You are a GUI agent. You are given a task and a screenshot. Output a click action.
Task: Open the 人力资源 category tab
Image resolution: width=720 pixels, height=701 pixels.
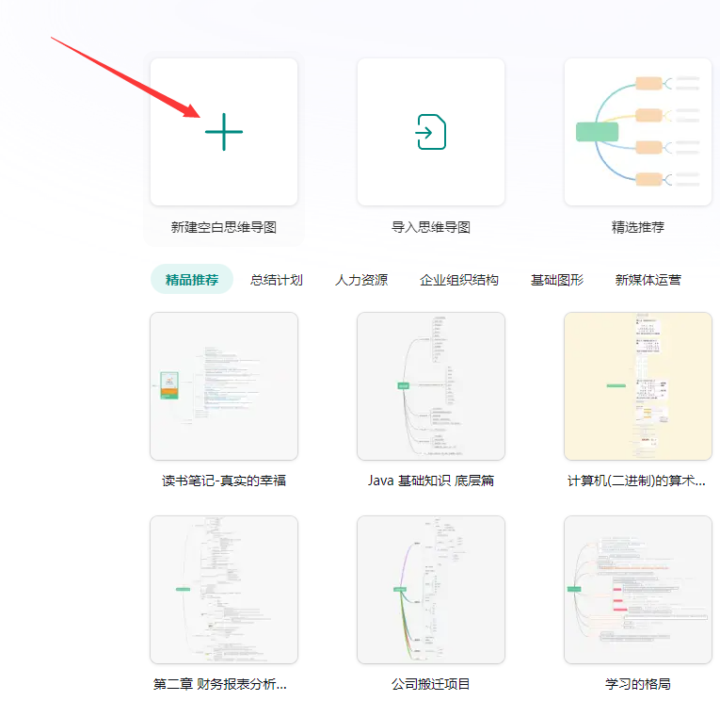(361, 280)
